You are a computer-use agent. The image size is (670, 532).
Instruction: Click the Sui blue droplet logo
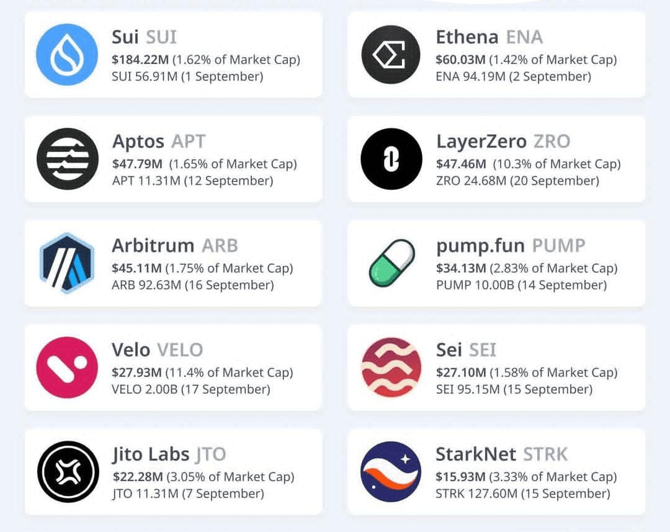[67, 55]
